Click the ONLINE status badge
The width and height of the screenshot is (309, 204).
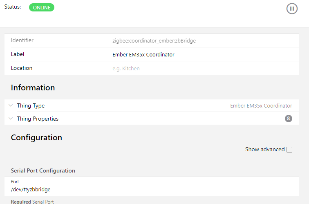(42, 7)
